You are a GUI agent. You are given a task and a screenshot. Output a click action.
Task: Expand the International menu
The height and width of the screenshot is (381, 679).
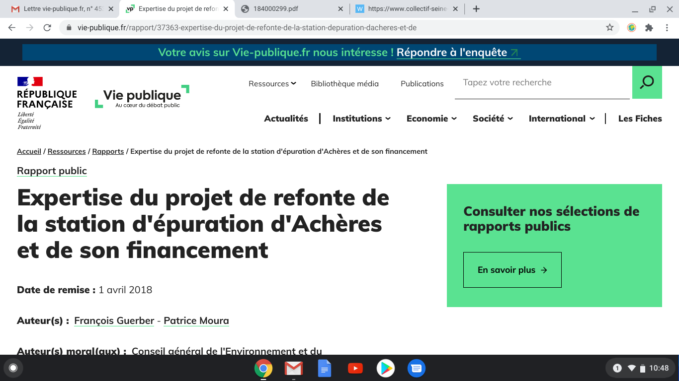pos(561,119)
